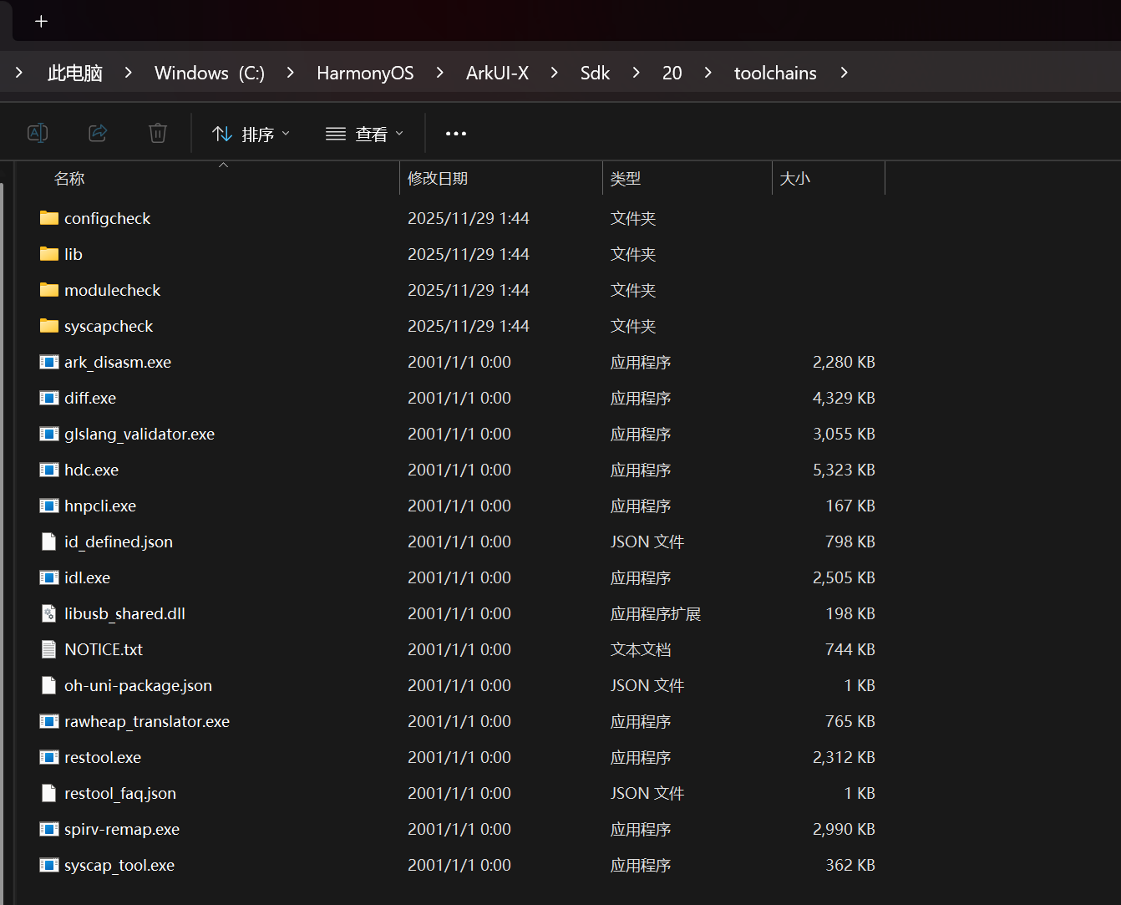Screen dimensions: 1121x905
Task: Navigate to Sdk in breadcrumb
Action: coord(595,74)
